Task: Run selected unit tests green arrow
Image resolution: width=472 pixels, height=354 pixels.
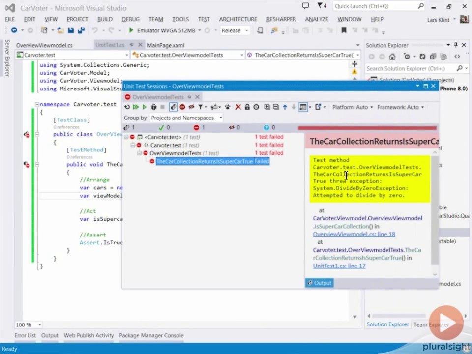Action: 144,107
